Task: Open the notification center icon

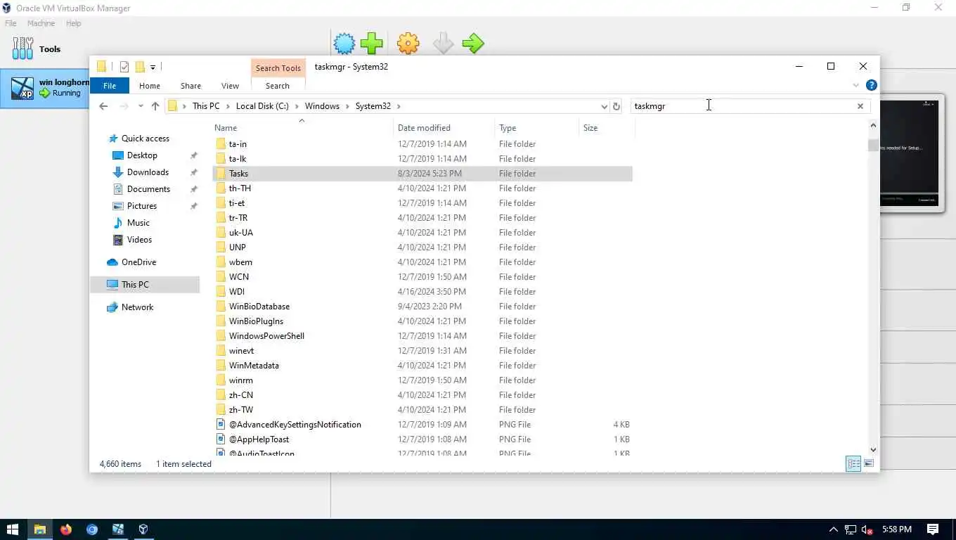Action: pos(933,529)
